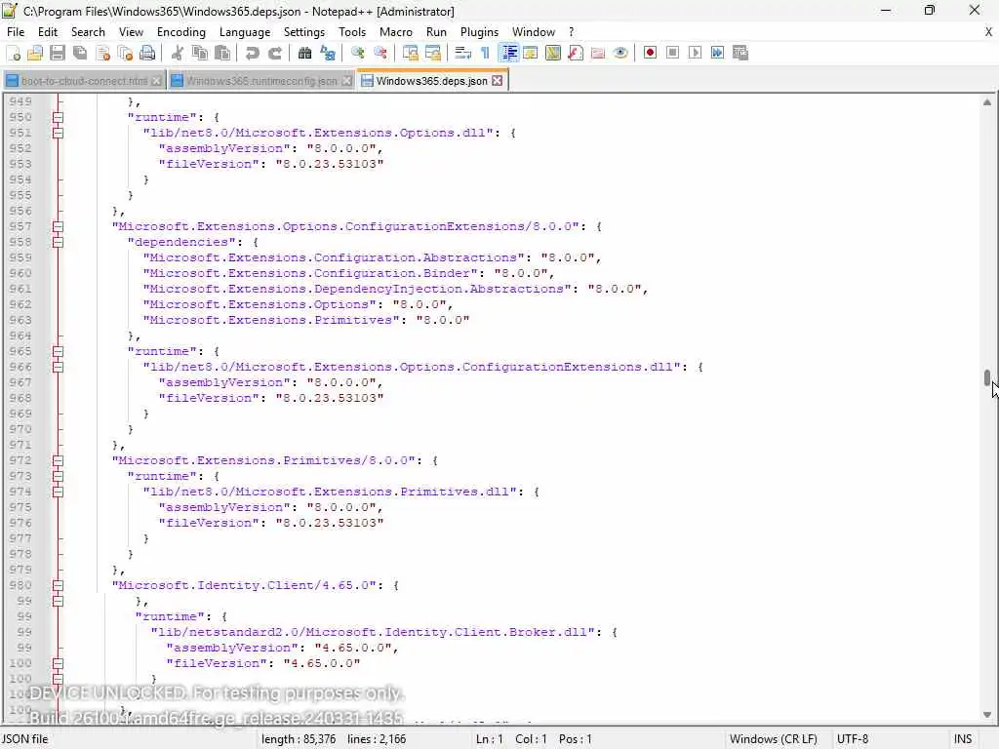The image size is (999, 749).
Task: Synchronize horizontal scrolling icon
Action: pyautogui.click(x=433, y=53)
